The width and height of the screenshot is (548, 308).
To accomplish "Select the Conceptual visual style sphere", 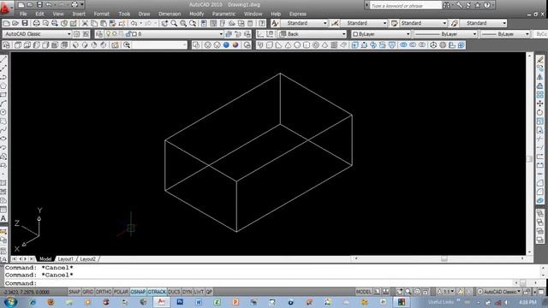I will coord(235,45).
